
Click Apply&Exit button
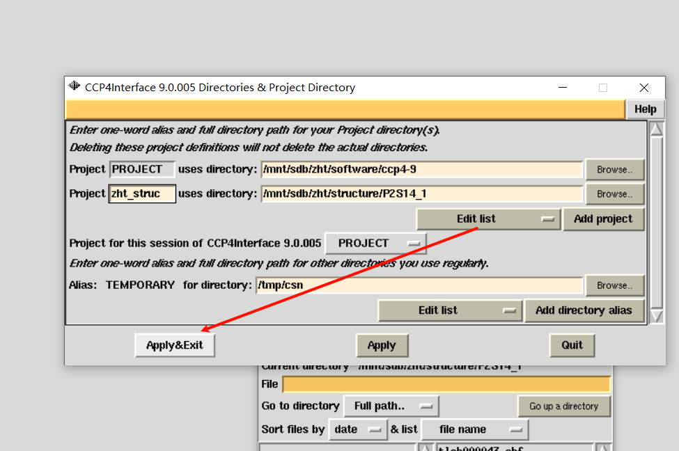[x=175, y=345]
